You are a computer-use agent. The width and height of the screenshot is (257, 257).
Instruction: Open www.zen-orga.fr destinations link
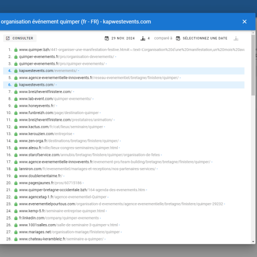tap(69, 141)
